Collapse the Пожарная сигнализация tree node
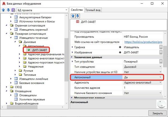Screen dimensions: 168x117 (7, 34)
